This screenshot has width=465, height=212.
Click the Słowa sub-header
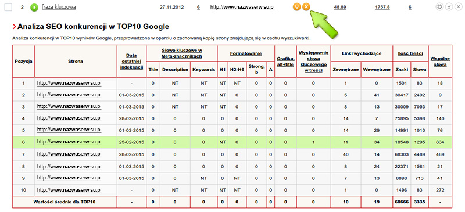[x=419, y=69]
